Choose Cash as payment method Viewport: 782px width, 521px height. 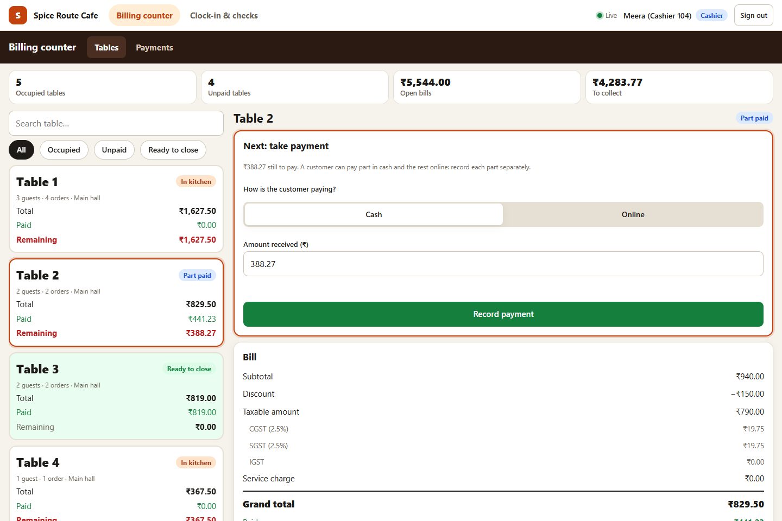pyautogui.click(x=374, y=214)
